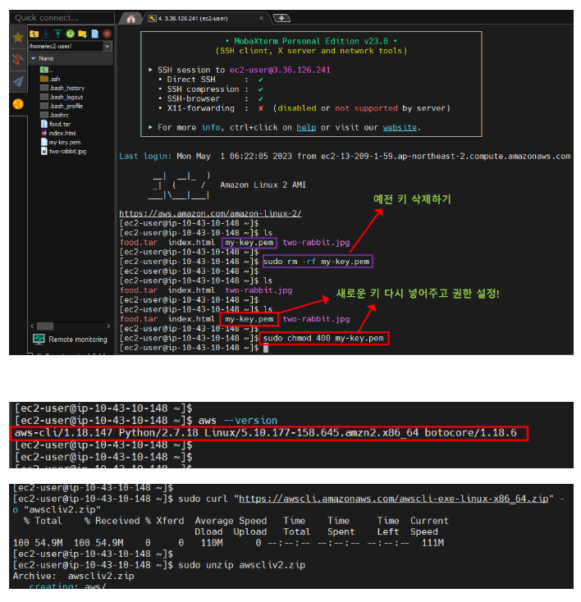Create a new folder in SFTP browser

coord(82,34)
